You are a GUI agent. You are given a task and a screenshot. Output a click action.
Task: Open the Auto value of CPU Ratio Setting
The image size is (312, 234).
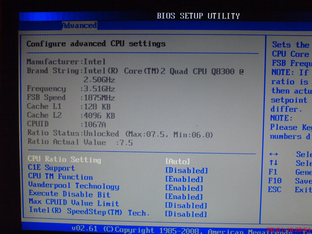178,161
